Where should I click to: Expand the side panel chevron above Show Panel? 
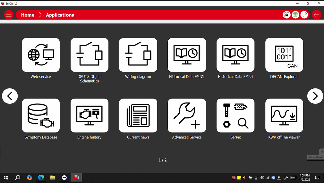point(322,152)
